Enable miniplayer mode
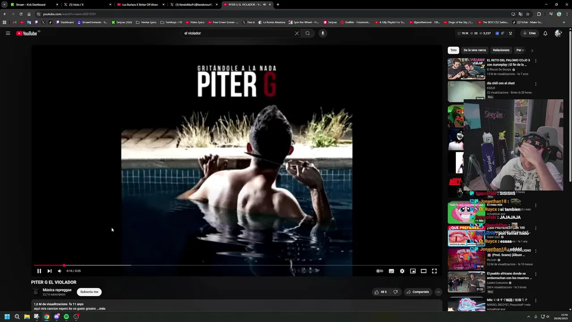 click(413, 271)
